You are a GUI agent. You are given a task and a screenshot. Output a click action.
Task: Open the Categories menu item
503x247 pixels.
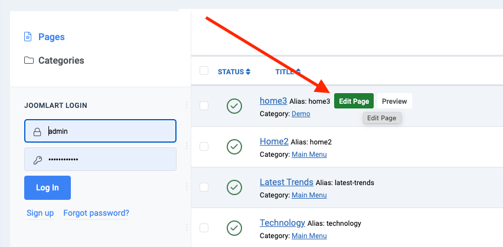click(x=61, y=61)
